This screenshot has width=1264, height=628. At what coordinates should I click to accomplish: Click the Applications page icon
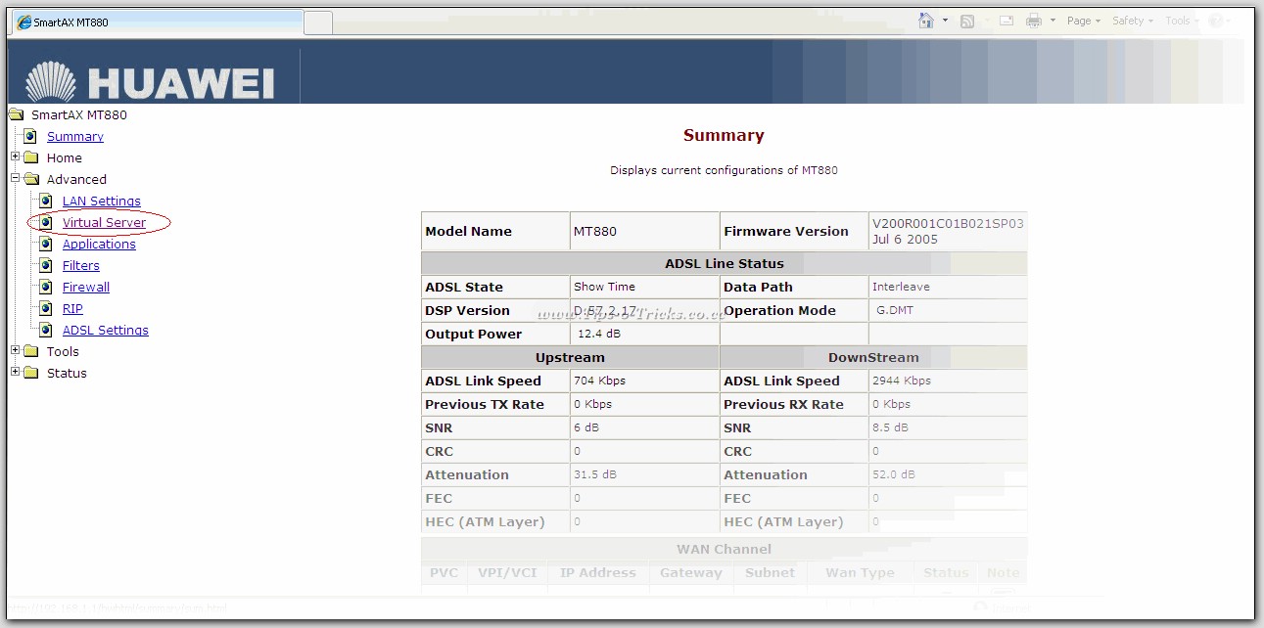(x=46, y=244)
